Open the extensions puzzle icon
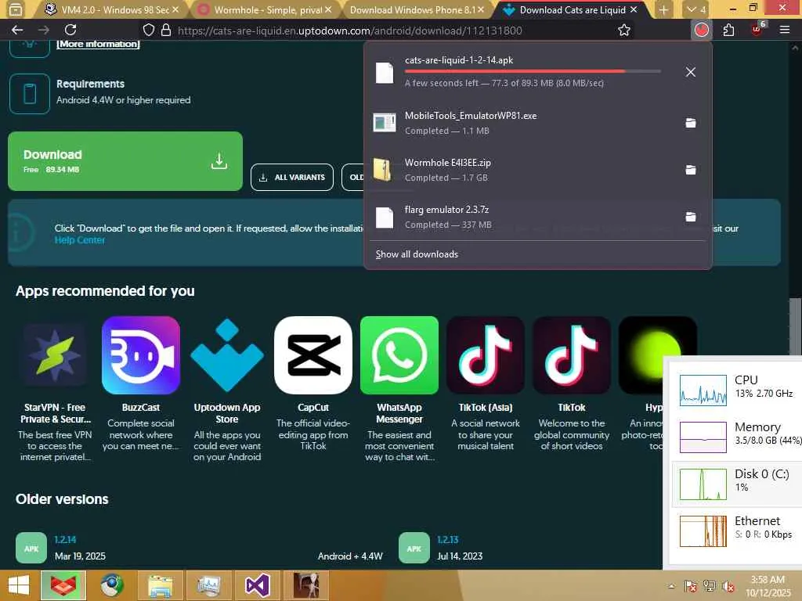The height and width of the screenshot is (601, 802). [x=729, y=31]
